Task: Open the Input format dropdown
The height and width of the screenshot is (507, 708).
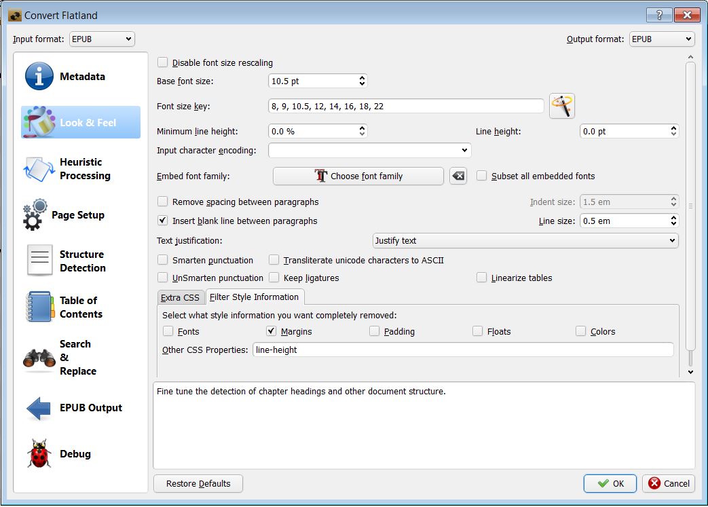Action: tap(102, 39)
